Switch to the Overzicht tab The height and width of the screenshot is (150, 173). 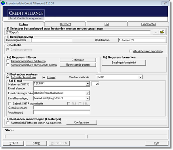65,24
